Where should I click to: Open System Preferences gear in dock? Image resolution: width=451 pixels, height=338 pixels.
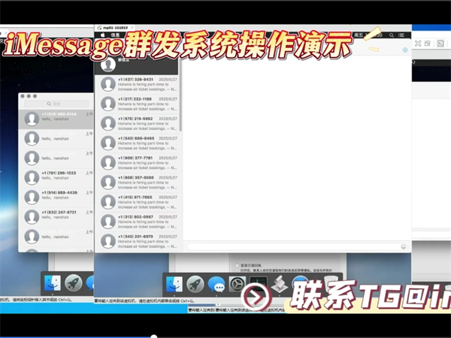point(238,285)
